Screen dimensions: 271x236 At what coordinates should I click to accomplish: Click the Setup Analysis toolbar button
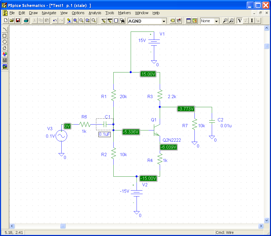(189, 21)
